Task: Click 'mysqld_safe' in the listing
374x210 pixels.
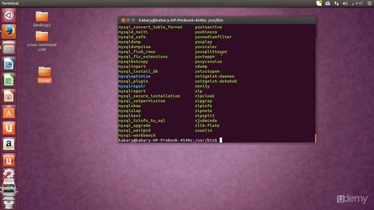Action: pos(132,37)
